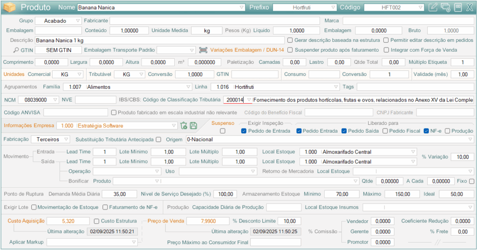The width and height of the screenshot is (477, 250).
Task: Click the trash icon beside Estratégia Software
Action: coord(184,126)
